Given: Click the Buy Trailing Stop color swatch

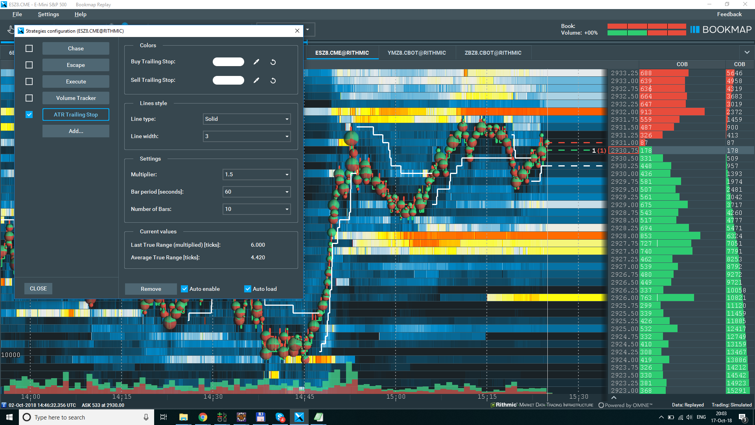Looking at the screenshot, I should (x=228, y=62).
